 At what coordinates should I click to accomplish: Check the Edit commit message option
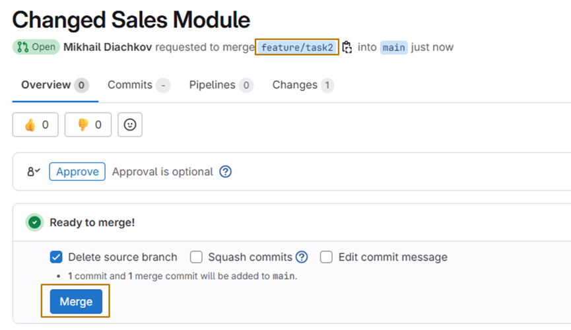(x=327, y=257)
